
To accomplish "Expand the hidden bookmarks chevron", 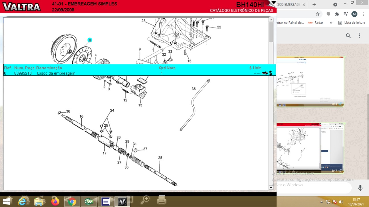I will coord(331,22).
